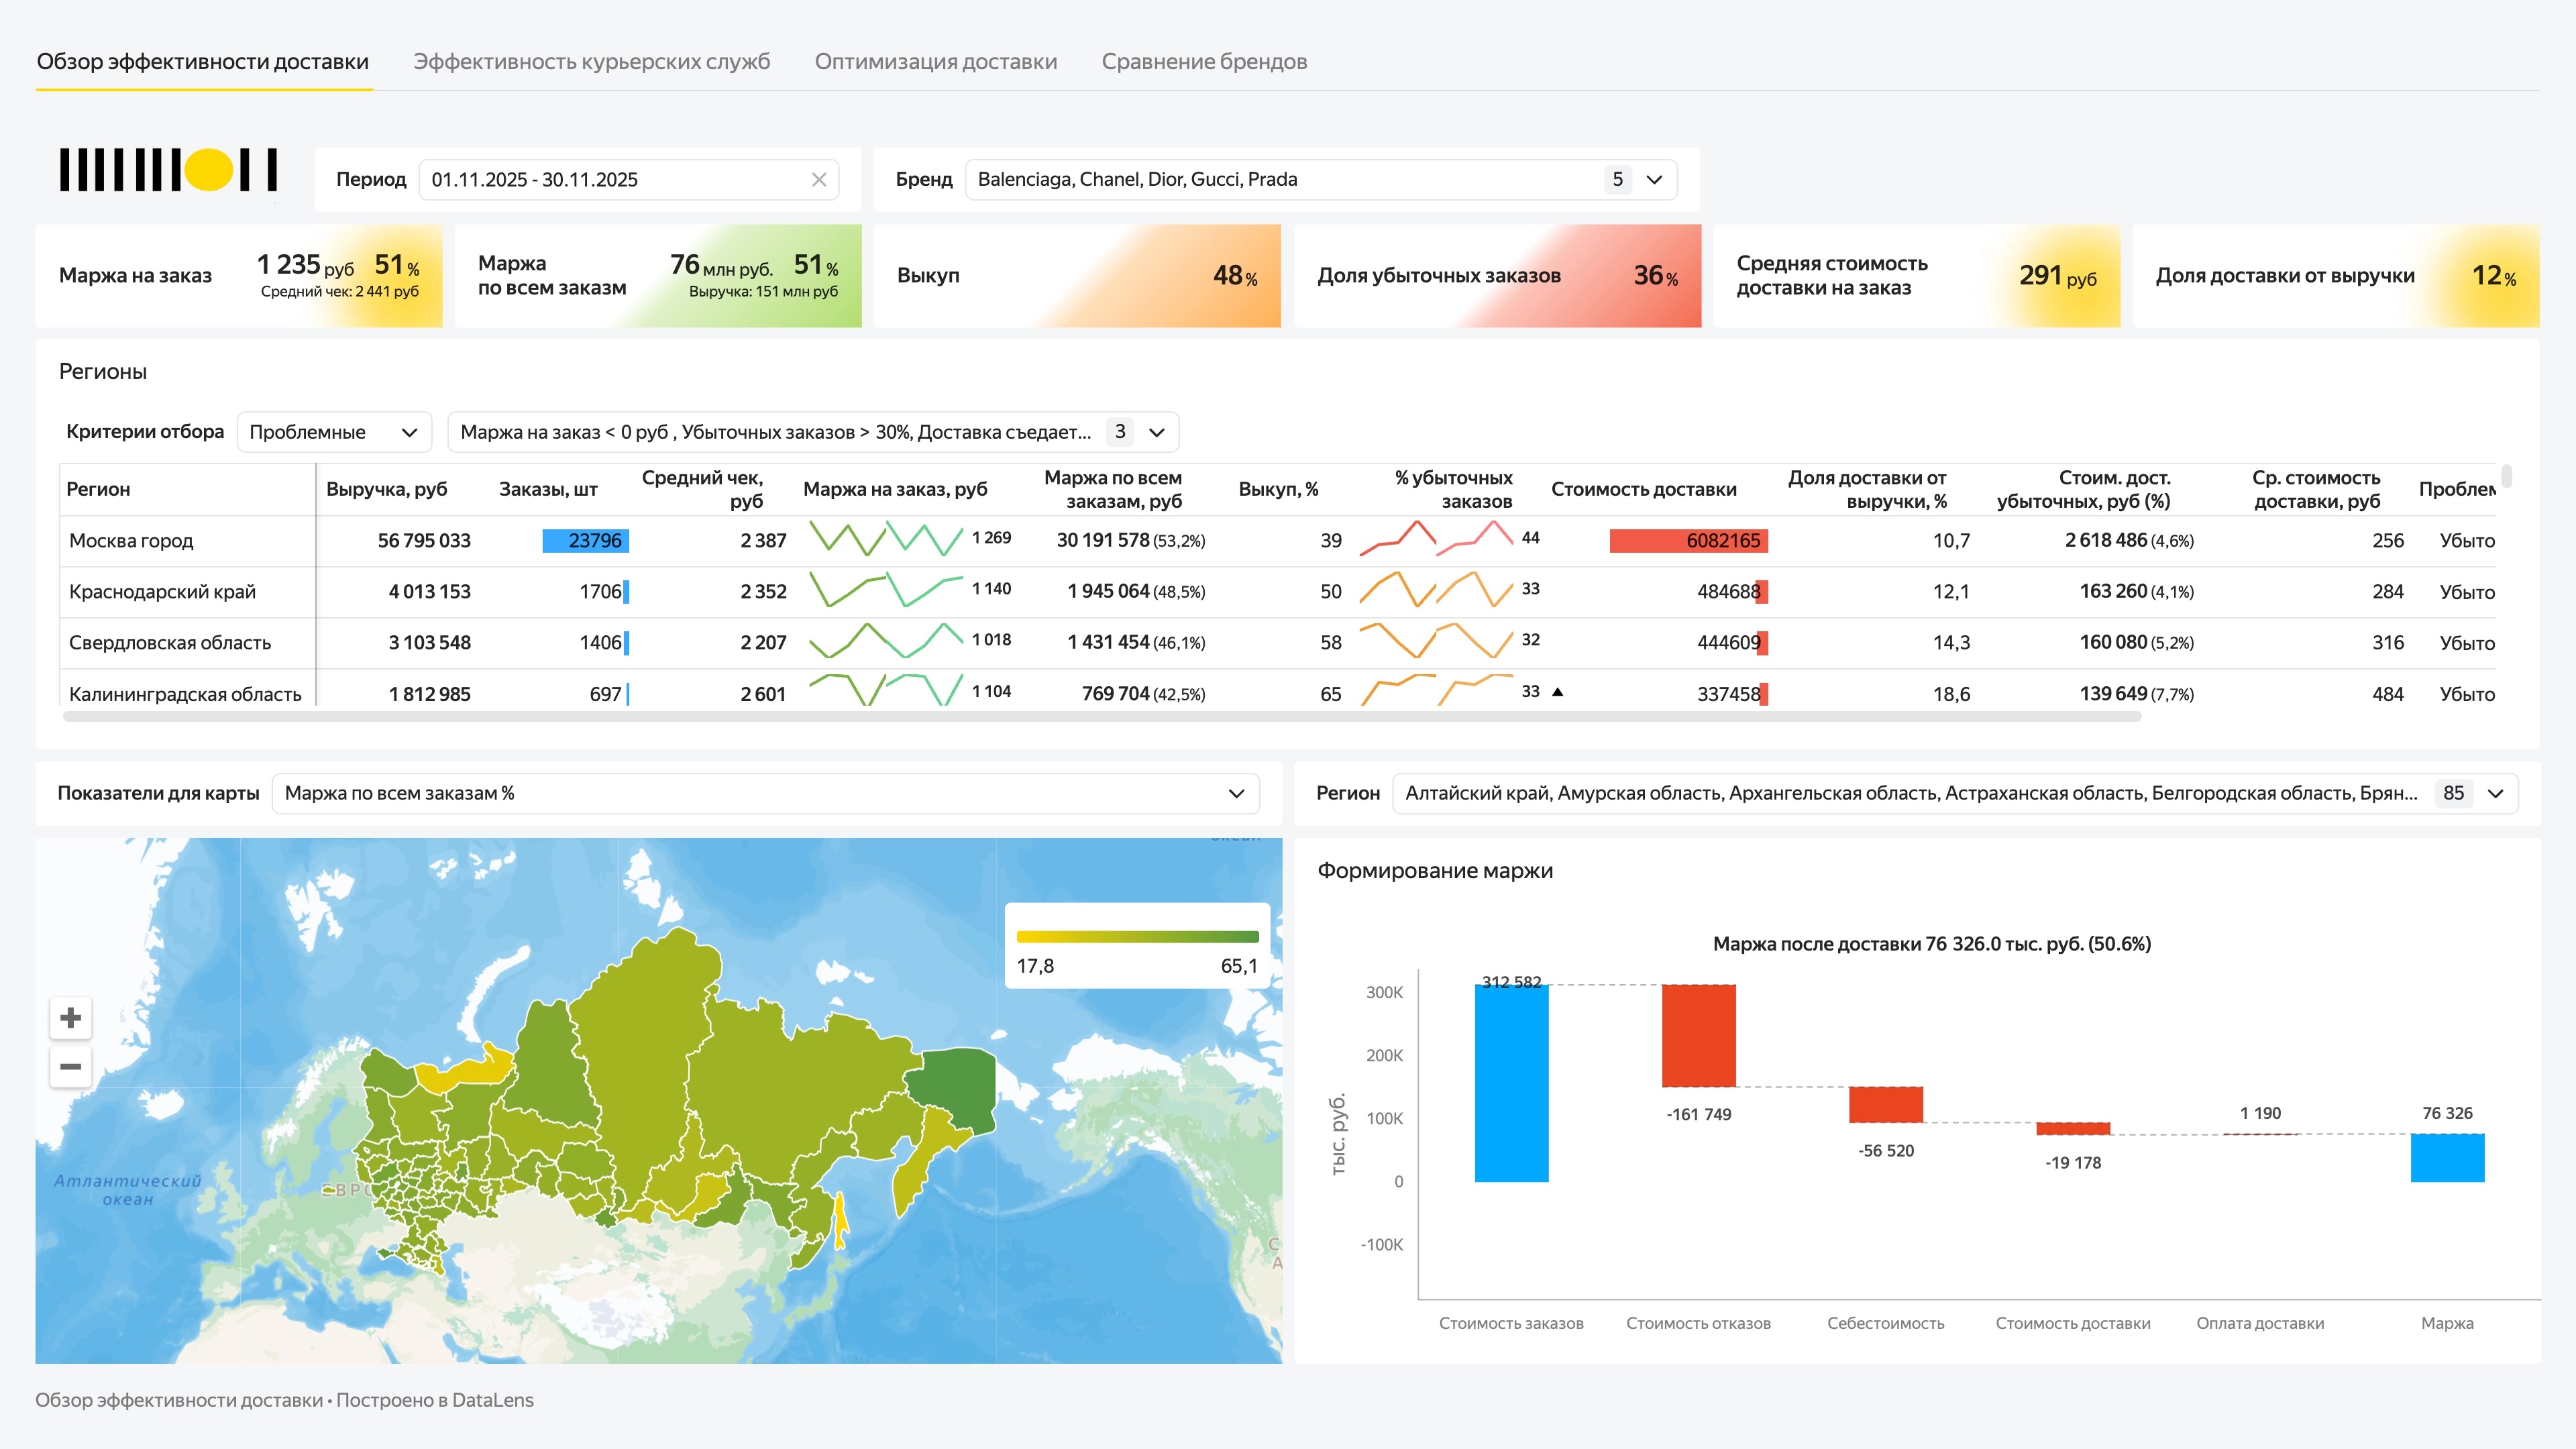This screenshot has width=2576, height=1449.
Task: Click the brand count badge 5
Action: (x=1617, y=180)
